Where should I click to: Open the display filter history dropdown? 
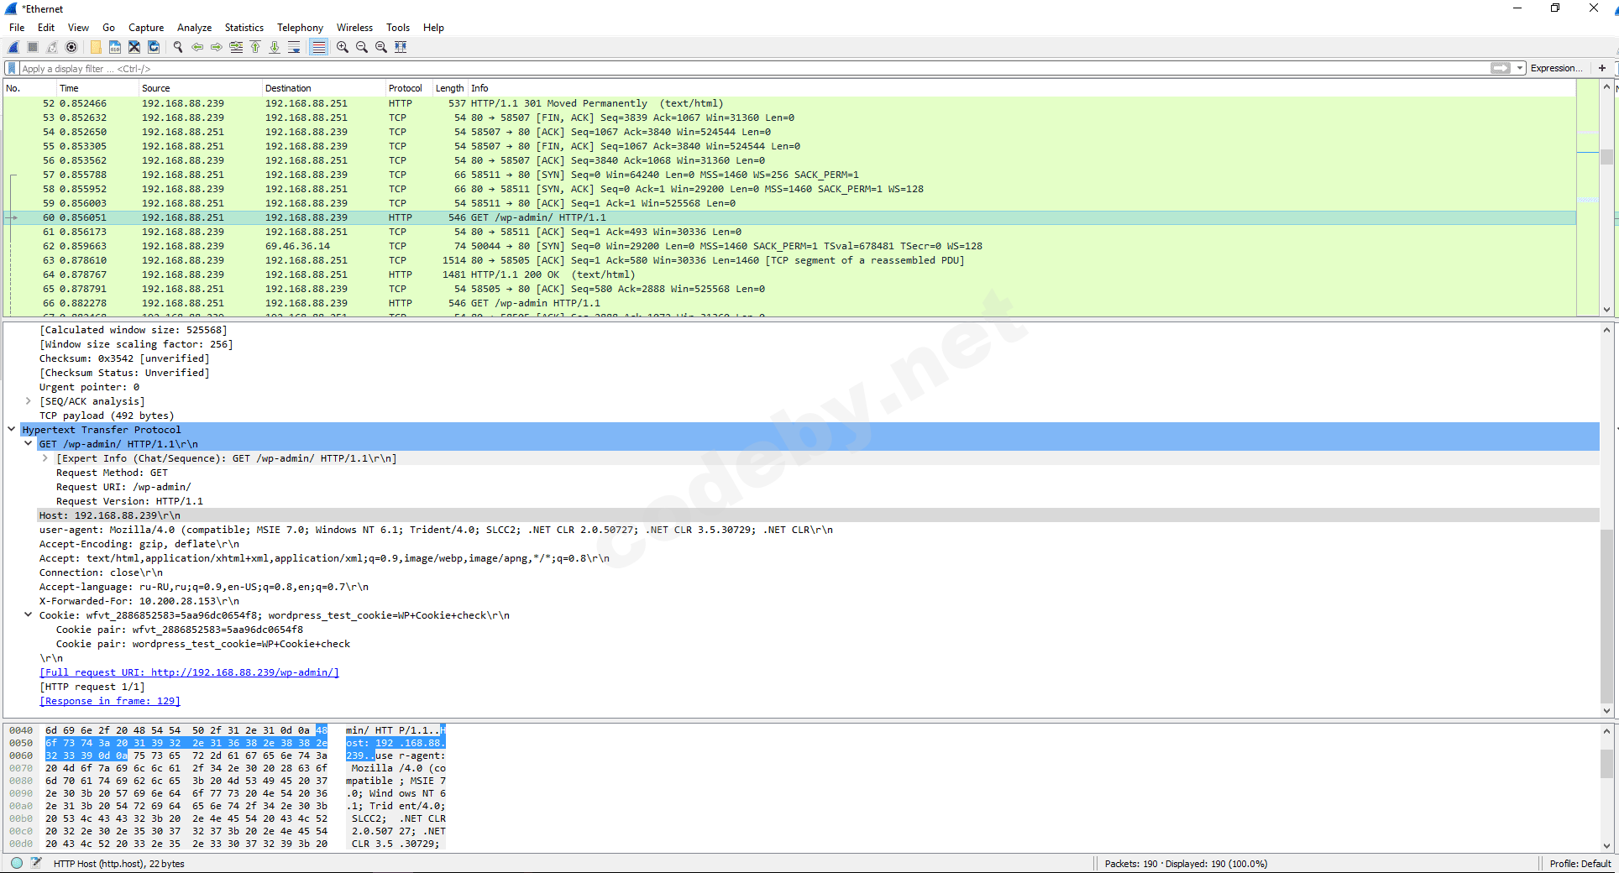point(1520,69)
